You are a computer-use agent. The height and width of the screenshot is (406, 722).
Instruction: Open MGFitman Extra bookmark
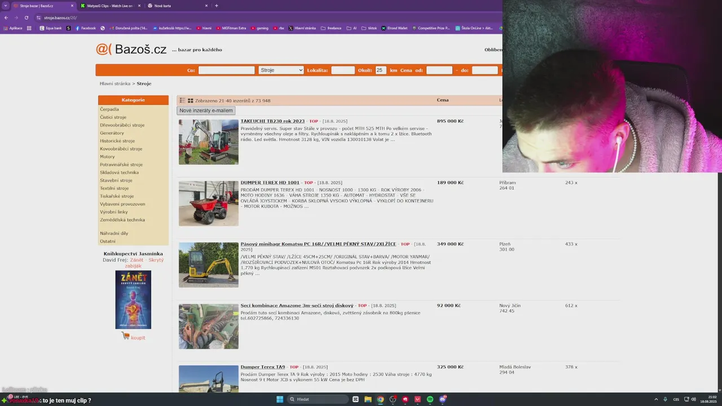click(230, 28)
